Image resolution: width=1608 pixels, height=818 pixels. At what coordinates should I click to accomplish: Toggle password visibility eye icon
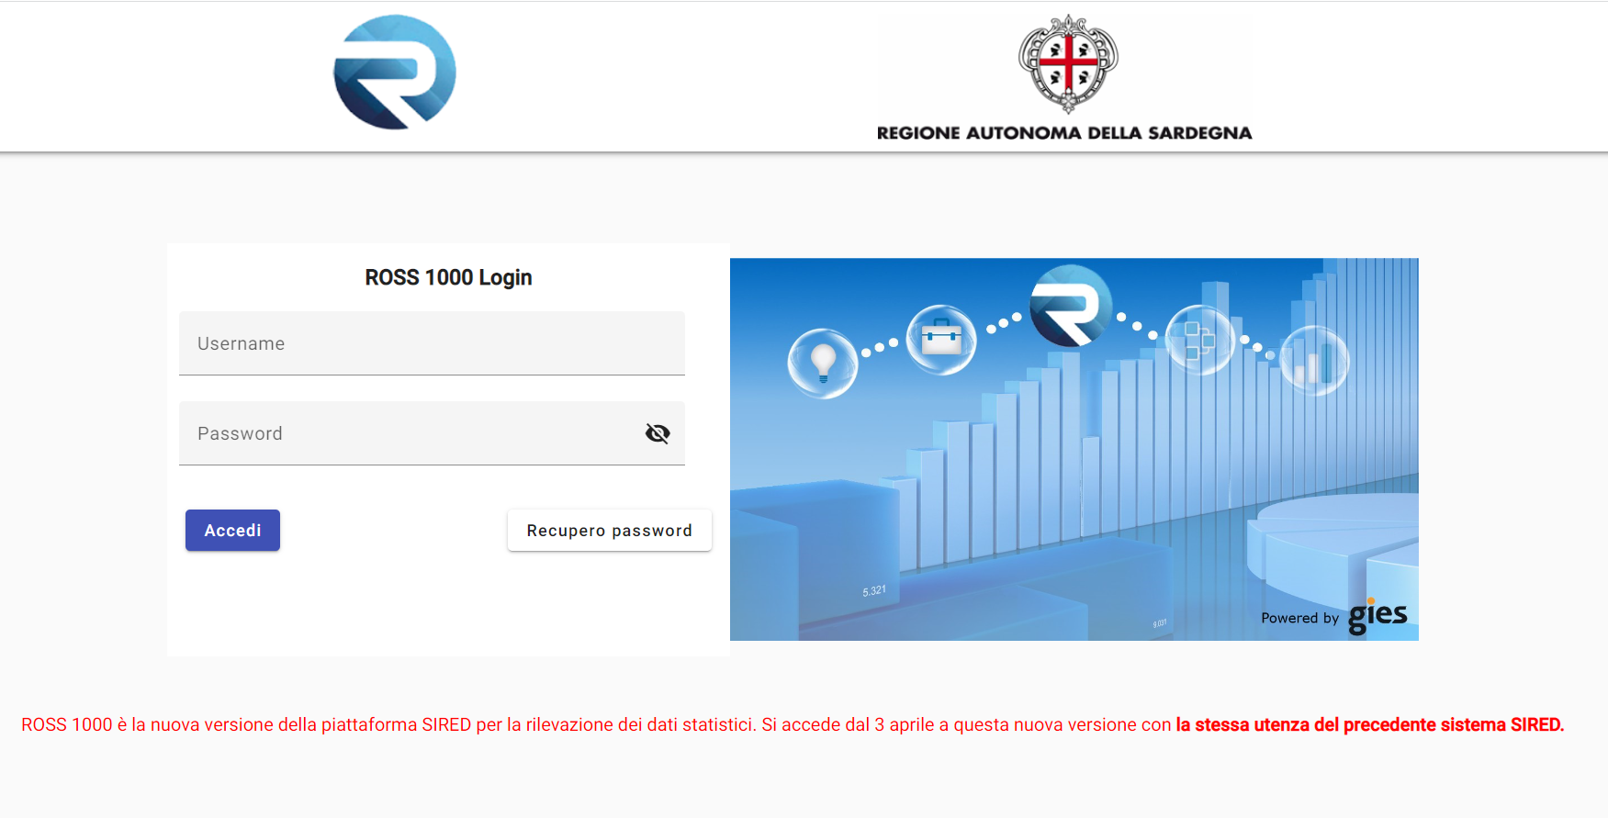658,433
